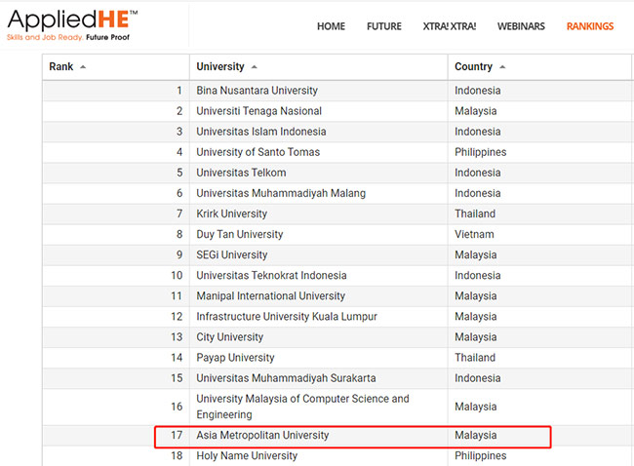The width and height of the screenshot is (634, 466).
Task: Open the WEBINARS menu item
Action: (521, 26)
